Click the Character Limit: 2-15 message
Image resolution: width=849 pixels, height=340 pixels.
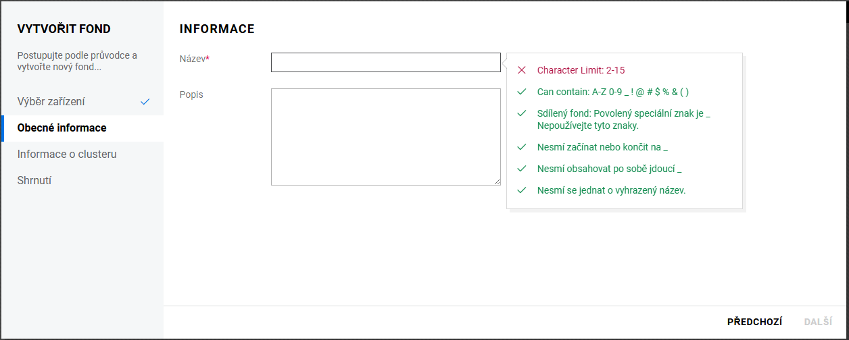586,70
